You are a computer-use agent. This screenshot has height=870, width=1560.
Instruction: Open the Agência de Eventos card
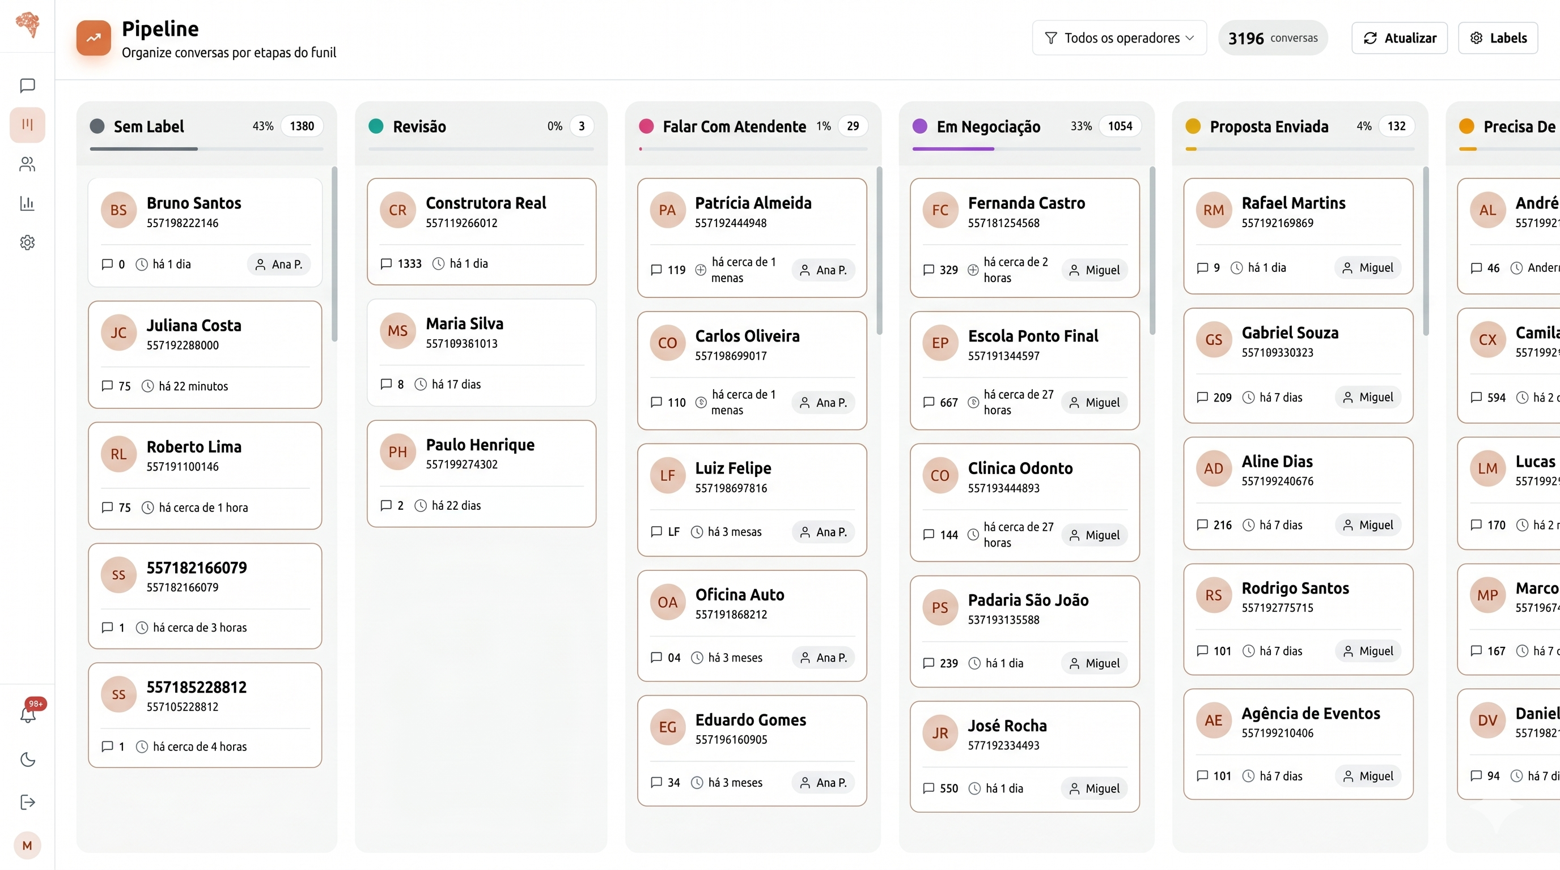pos(1298,744)
